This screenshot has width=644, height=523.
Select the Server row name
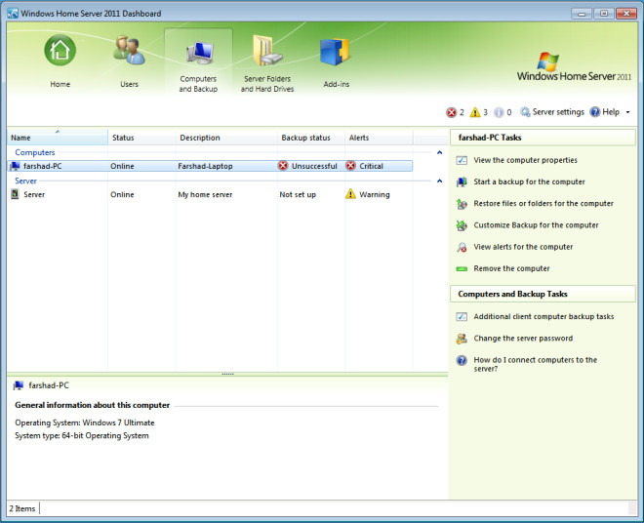tap(34, 194)
